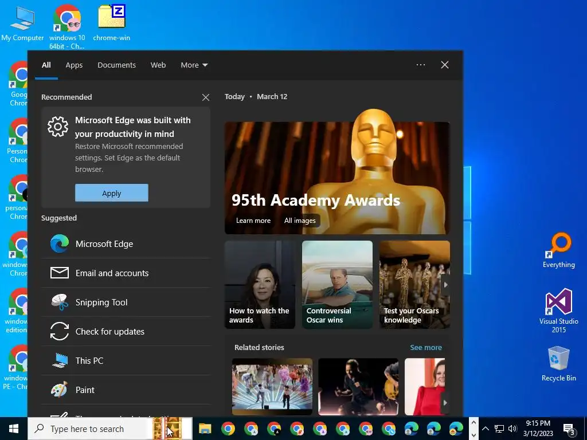Click the Related stories heading
587x440 pixels.
[x=259, y=348]
